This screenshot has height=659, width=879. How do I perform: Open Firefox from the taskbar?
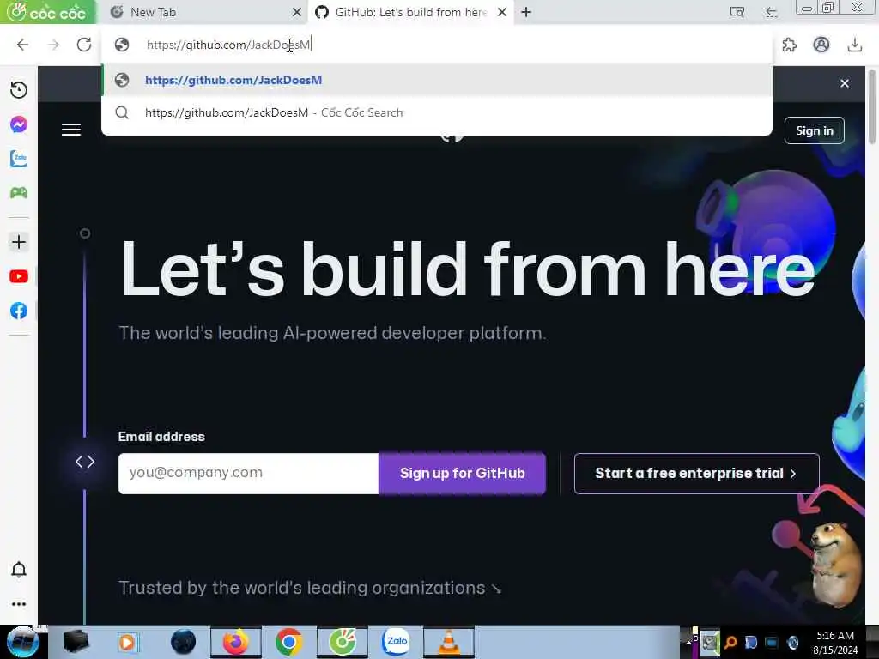(x=235, y=642)
